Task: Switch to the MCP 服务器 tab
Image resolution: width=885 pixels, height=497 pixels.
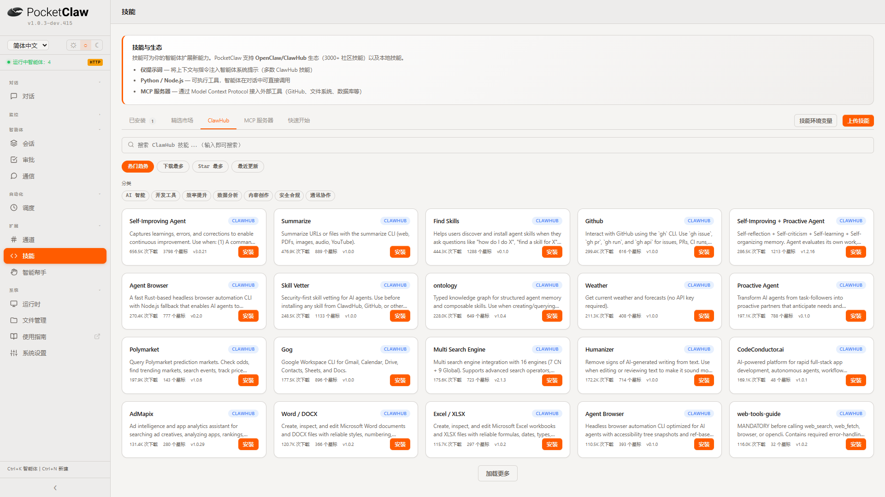Action: 259,121
